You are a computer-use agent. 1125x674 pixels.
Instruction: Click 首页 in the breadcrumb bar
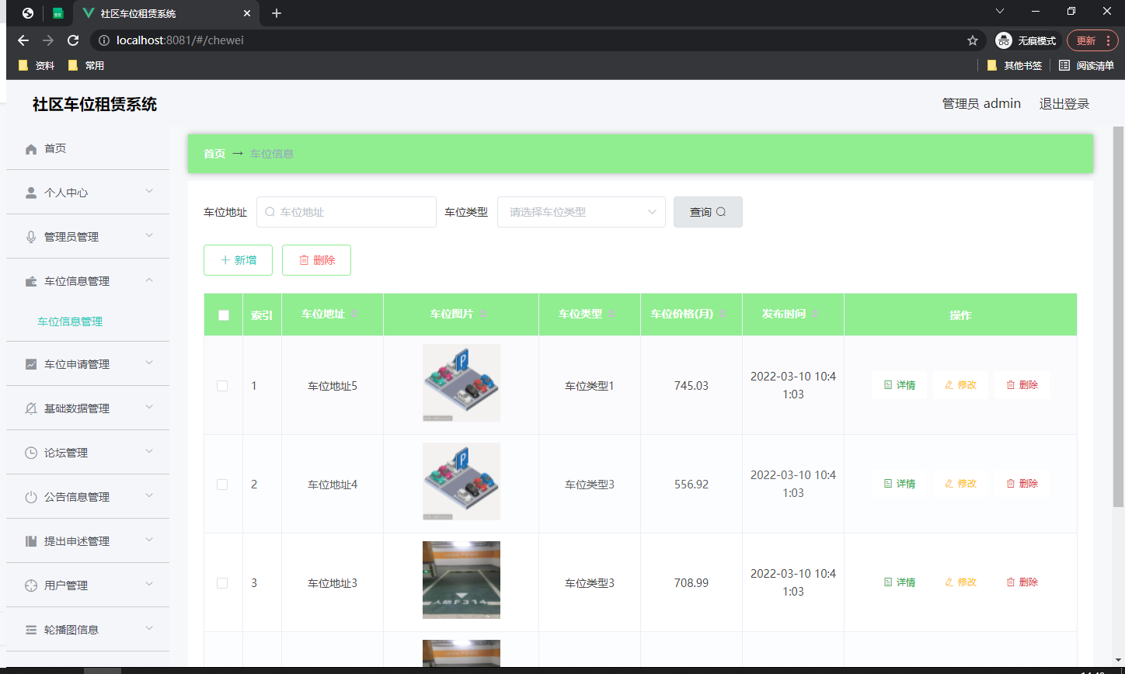tap(214, 154)
